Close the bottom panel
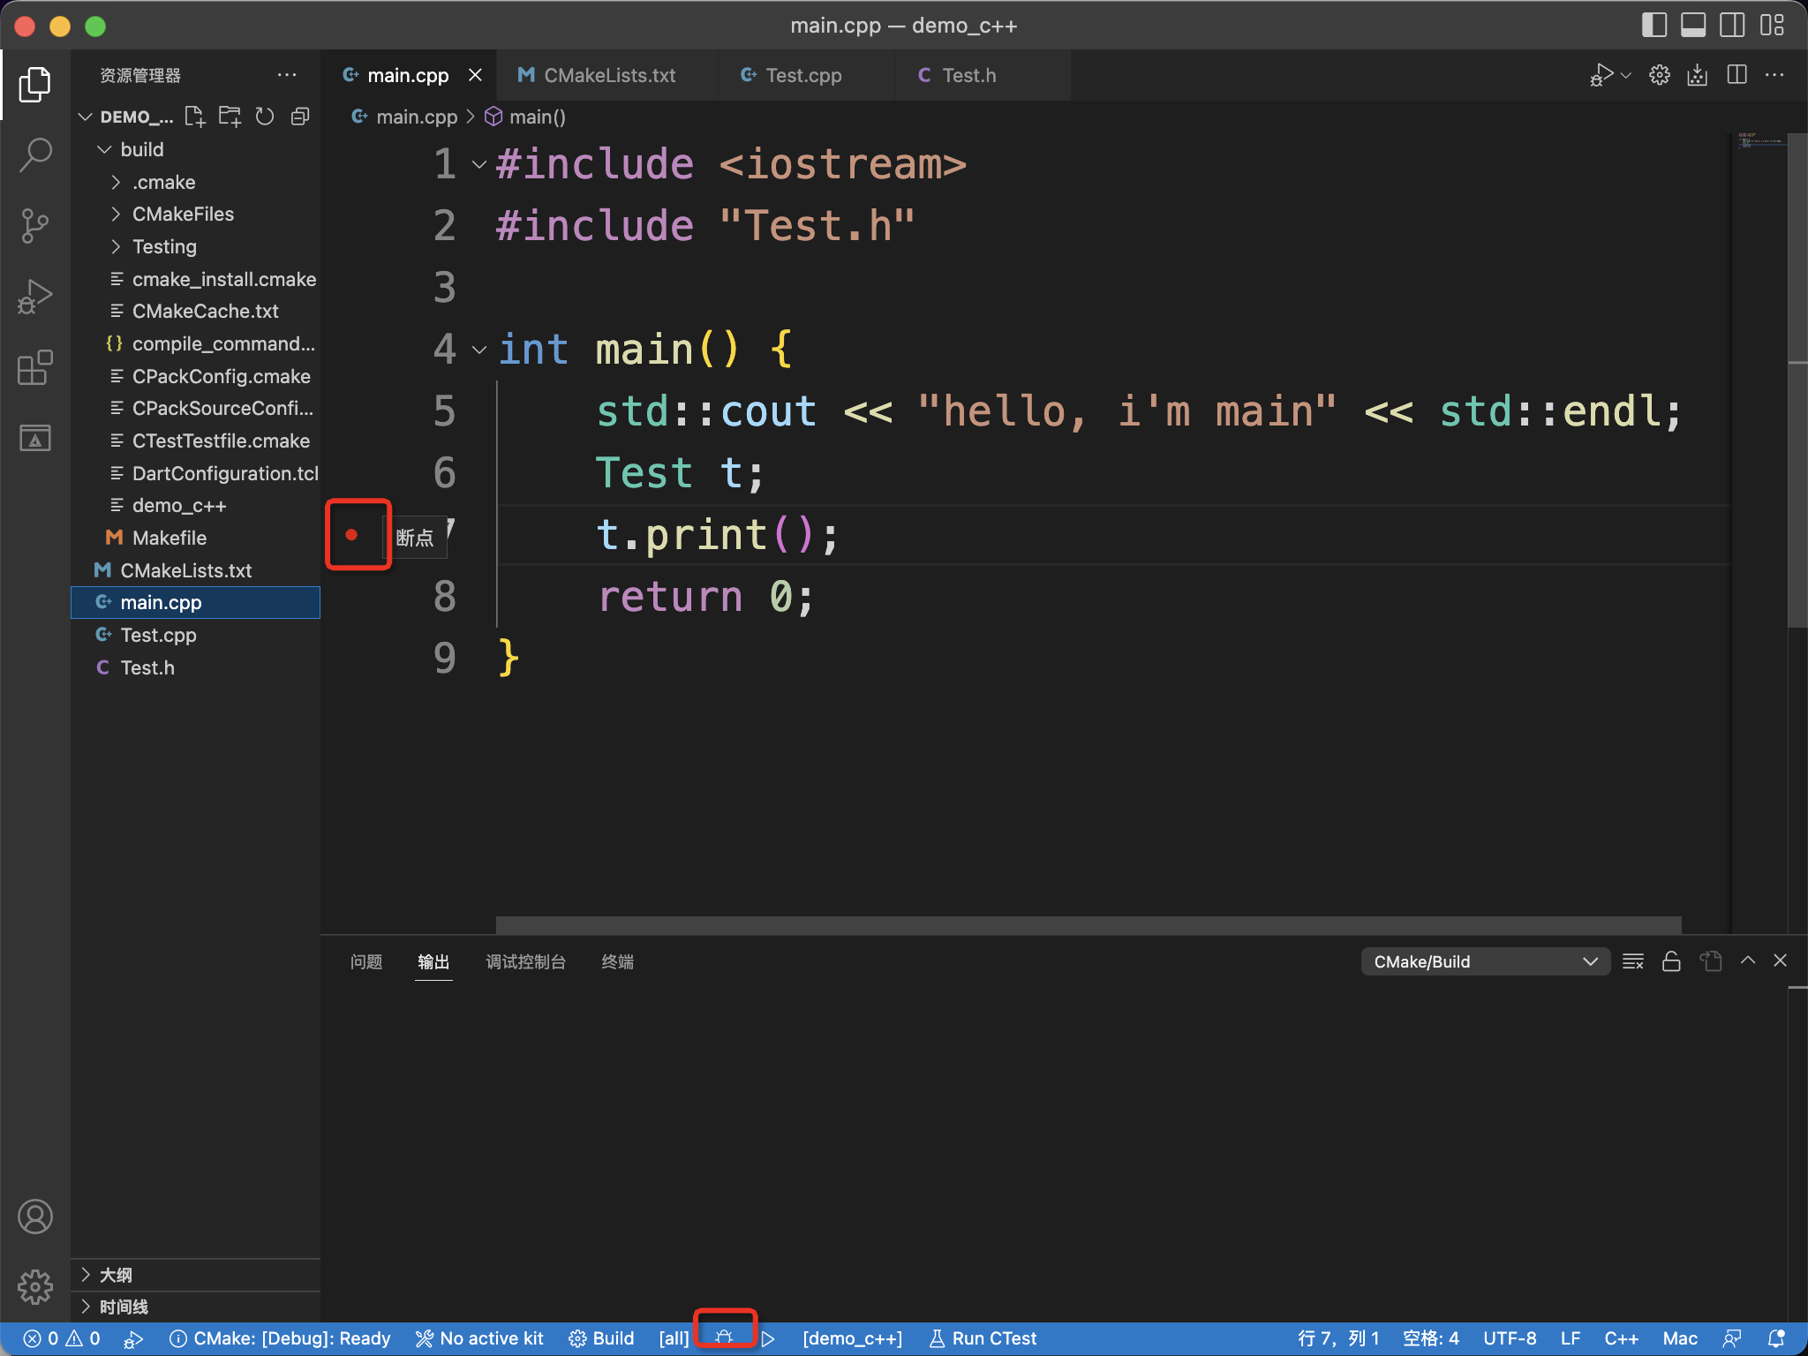Viewport: 1808px width, 1356px height. click(1781, 960)
